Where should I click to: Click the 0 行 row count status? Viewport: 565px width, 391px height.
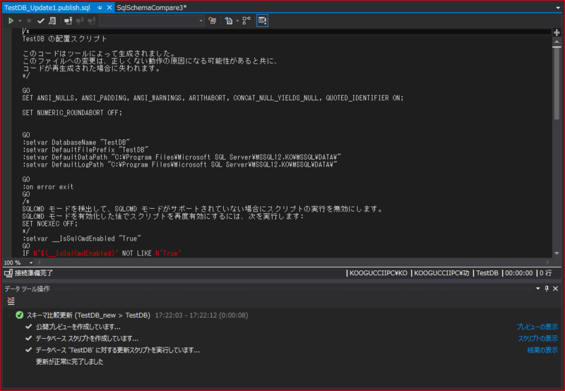(x=545, y=273)
